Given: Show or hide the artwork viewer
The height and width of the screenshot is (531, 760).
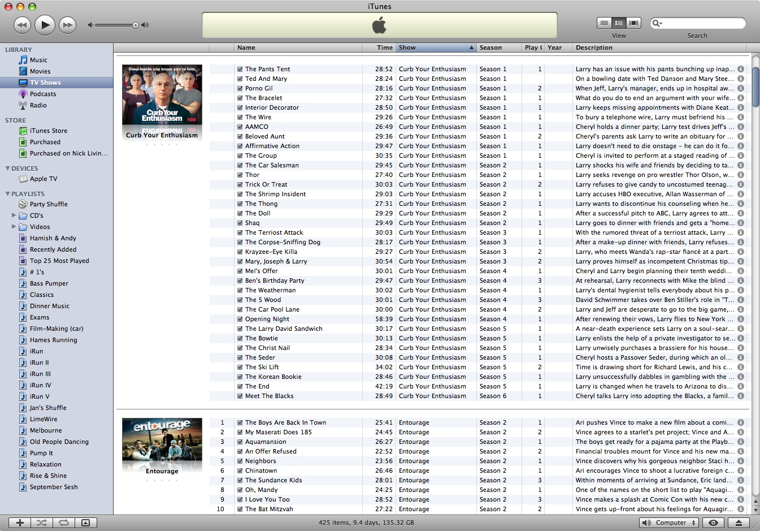Looking at the screenshot, I should pos(86,523).
